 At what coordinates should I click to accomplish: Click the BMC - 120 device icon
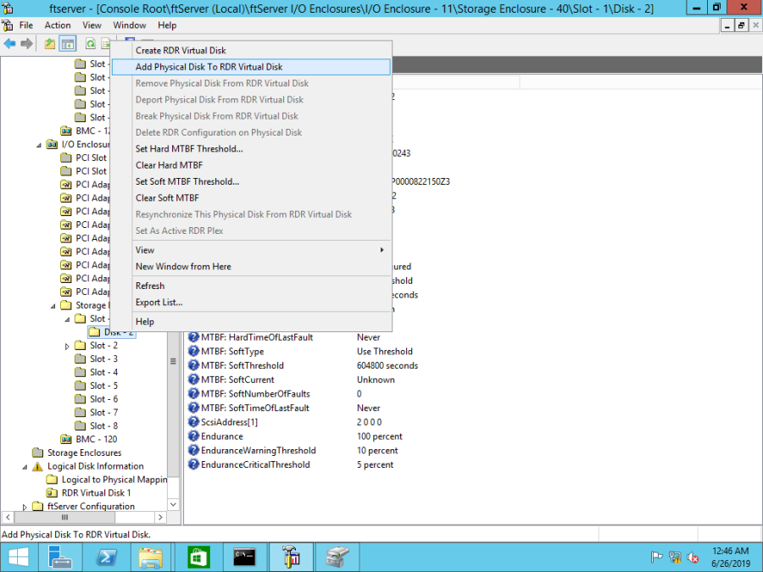point(65,439)
